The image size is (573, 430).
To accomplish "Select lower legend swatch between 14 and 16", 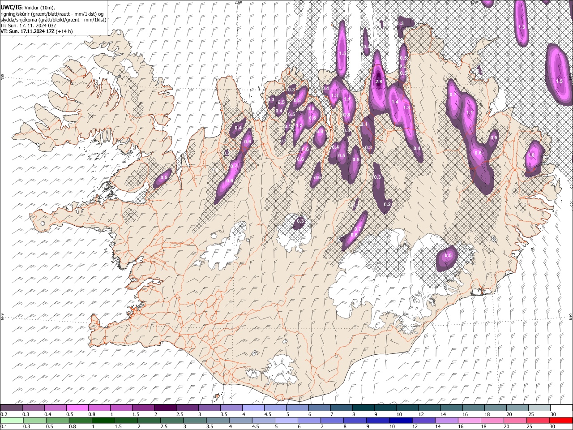I will pyautogui.click(x=447, y=420).
